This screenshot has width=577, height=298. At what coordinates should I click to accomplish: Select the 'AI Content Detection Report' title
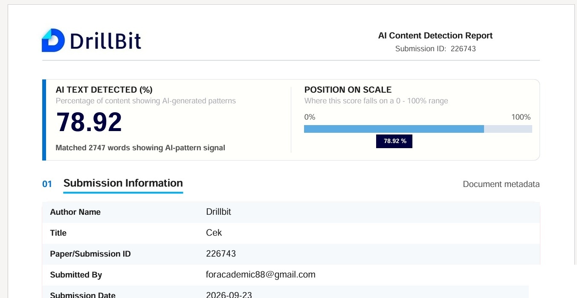point(435,36)
